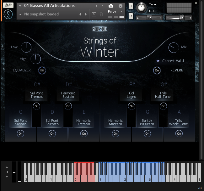Click the plus icon of the volume control
This screenshot has height=191, width=204.
(x=190, y=18)
